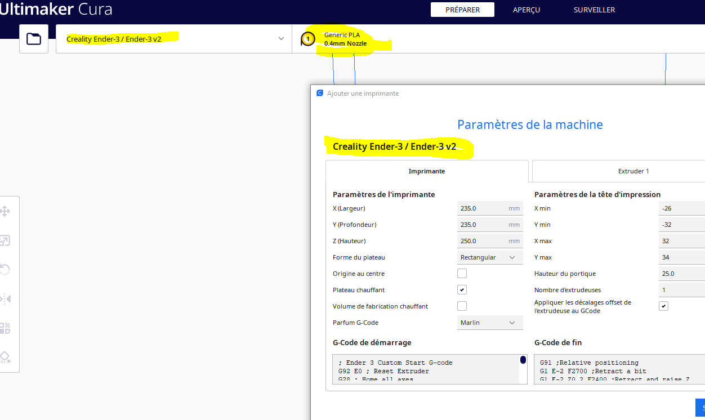This screenshot has width=705, height=420.
Task: Open file with the folder icon
Action: pos(34,39)
